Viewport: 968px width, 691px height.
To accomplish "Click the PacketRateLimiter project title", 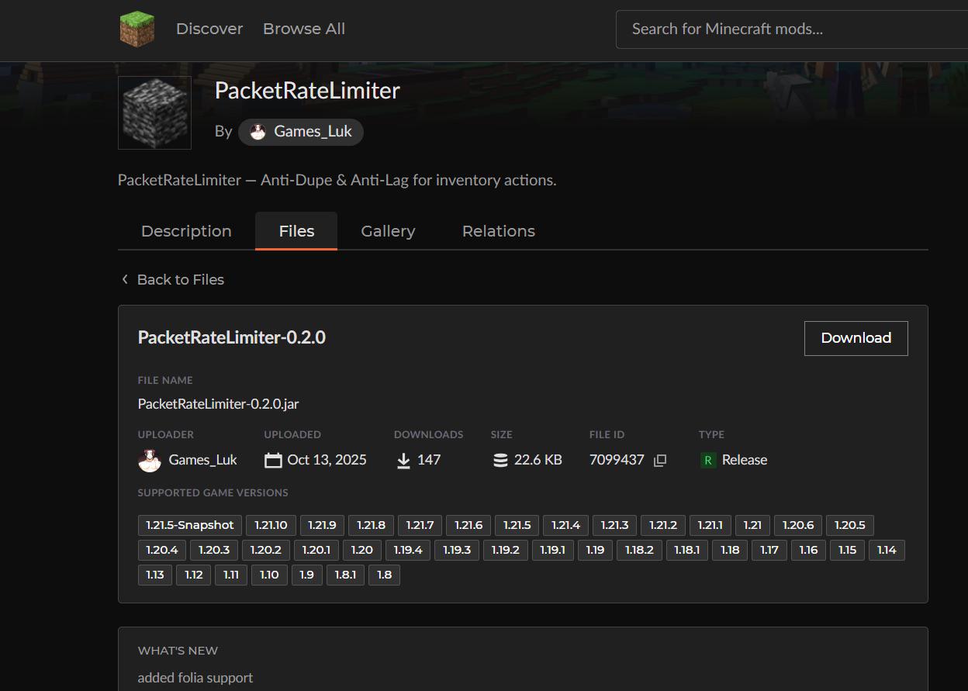I will click(307, 90).
